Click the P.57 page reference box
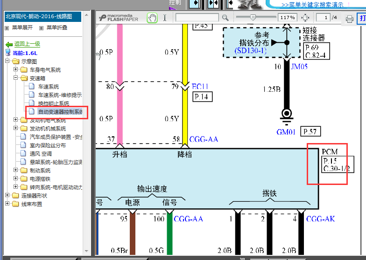This screenshot has height=260, width=366. point(310,131)
